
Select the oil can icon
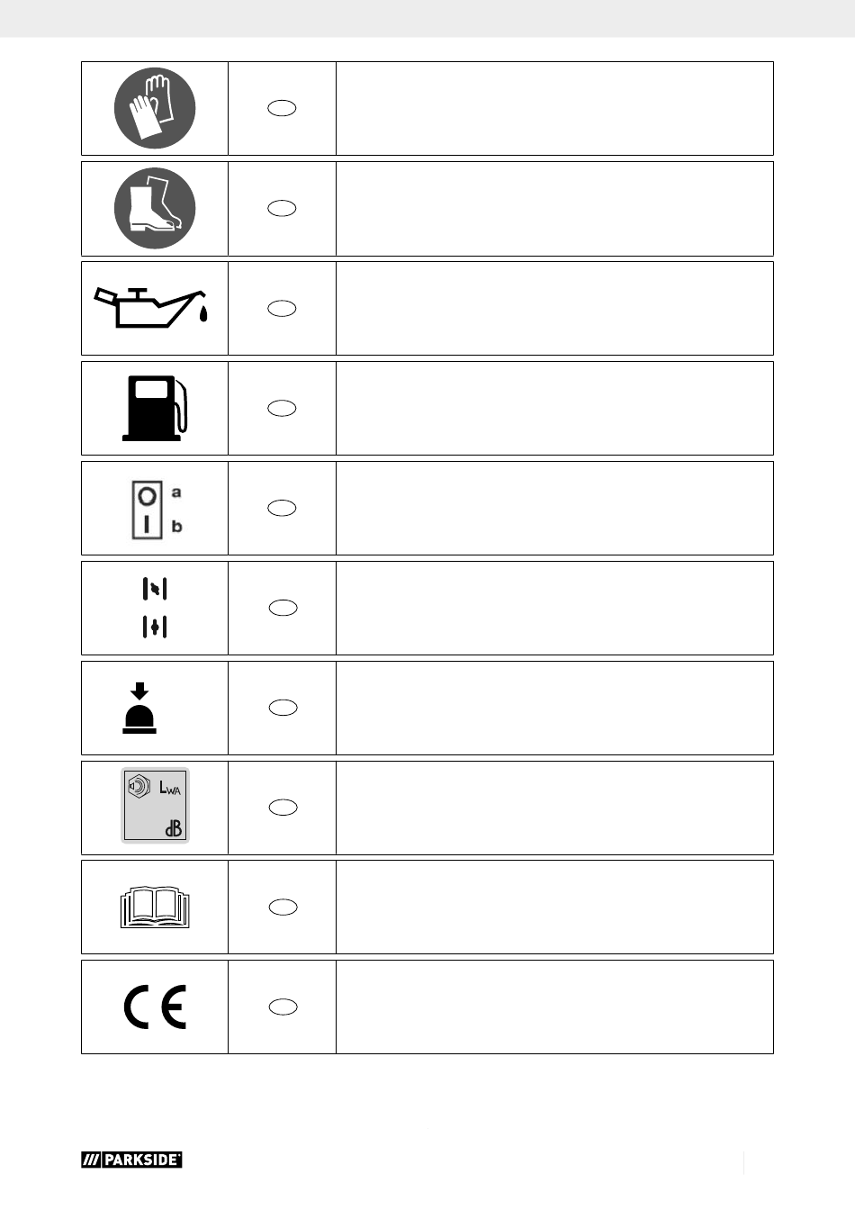(153, 307)
